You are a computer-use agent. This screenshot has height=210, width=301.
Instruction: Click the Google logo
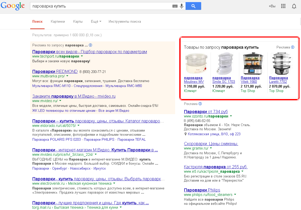click(x=13, y=6)
